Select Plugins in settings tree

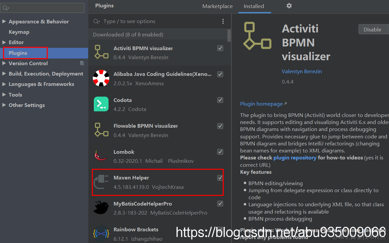18,53
